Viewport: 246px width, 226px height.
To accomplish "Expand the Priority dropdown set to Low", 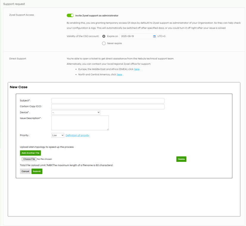I will [x=58, y=135].
